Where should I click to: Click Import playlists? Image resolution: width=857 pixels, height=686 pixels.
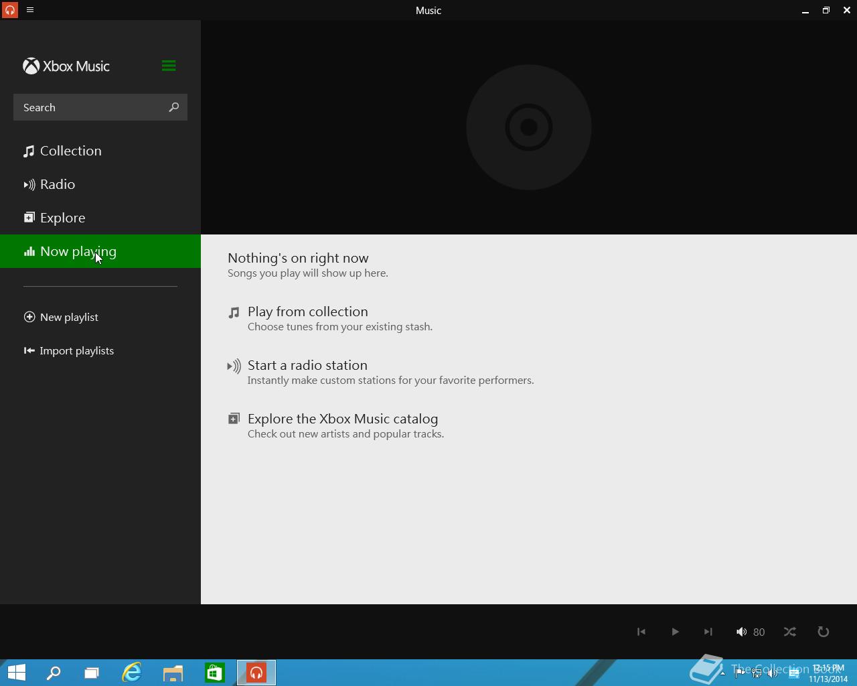tap(69, 350)
